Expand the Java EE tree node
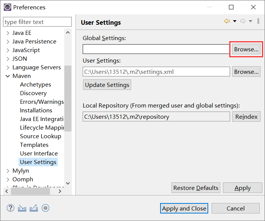Screen dimensions: 265x221 [x=8, y=33]
